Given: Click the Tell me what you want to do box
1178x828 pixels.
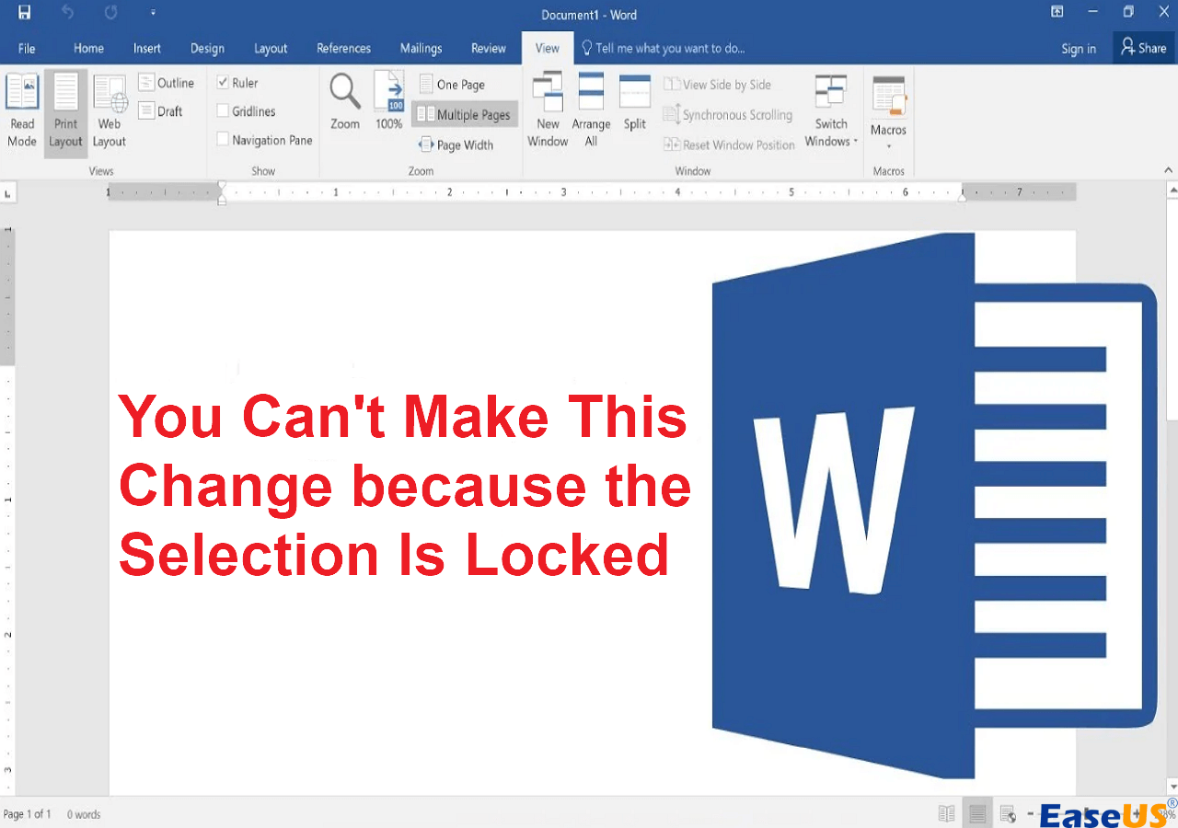Looking at the screenshot, I should [663, 48].
